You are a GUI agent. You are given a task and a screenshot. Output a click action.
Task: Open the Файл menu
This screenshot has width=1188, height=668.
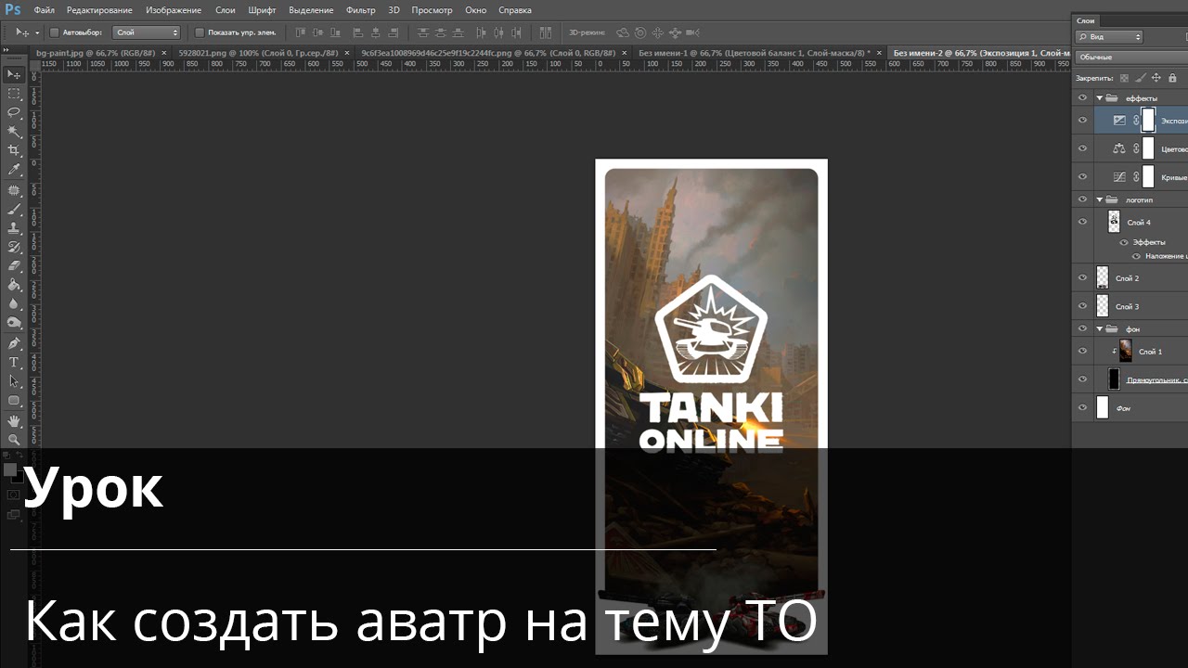(44, 10)
